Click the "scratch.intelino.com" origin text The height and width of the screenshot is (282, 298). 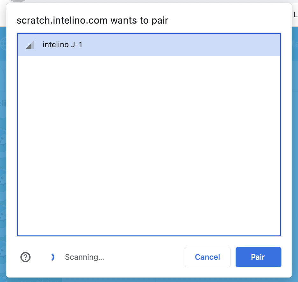tap(62, 21)
